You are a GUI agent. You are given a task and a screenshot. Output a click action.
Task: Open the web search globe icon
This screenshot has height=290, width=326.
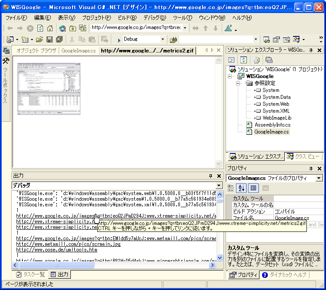62,28
